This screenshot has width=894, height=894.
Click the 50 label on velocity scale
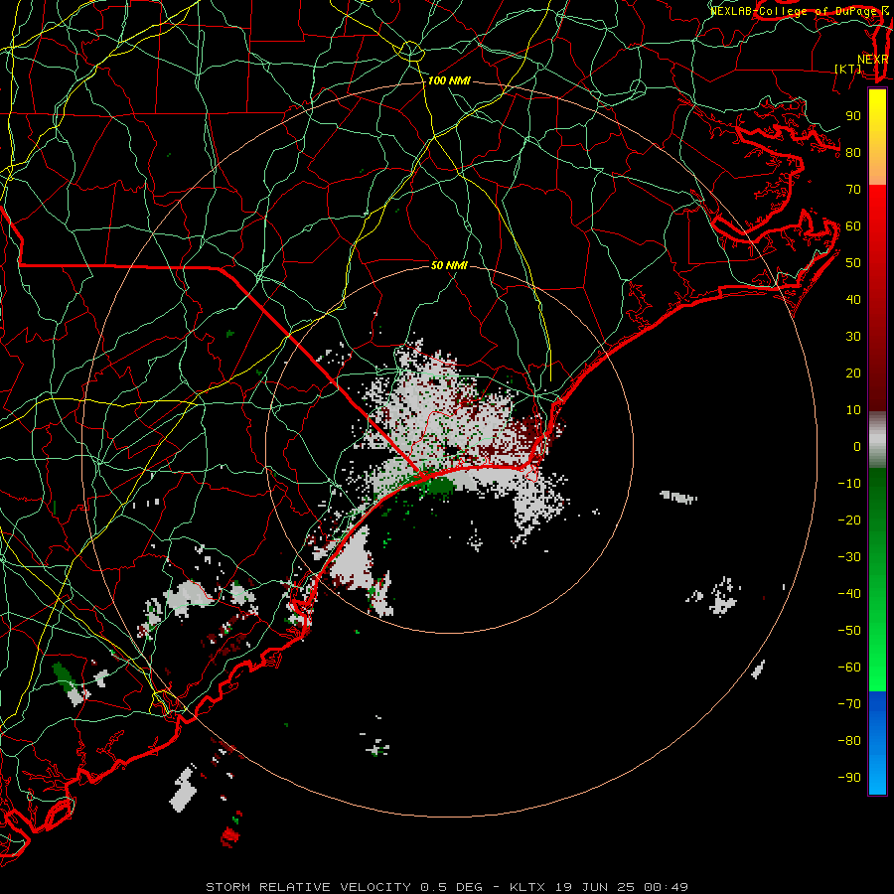click(x=853, y=263)
